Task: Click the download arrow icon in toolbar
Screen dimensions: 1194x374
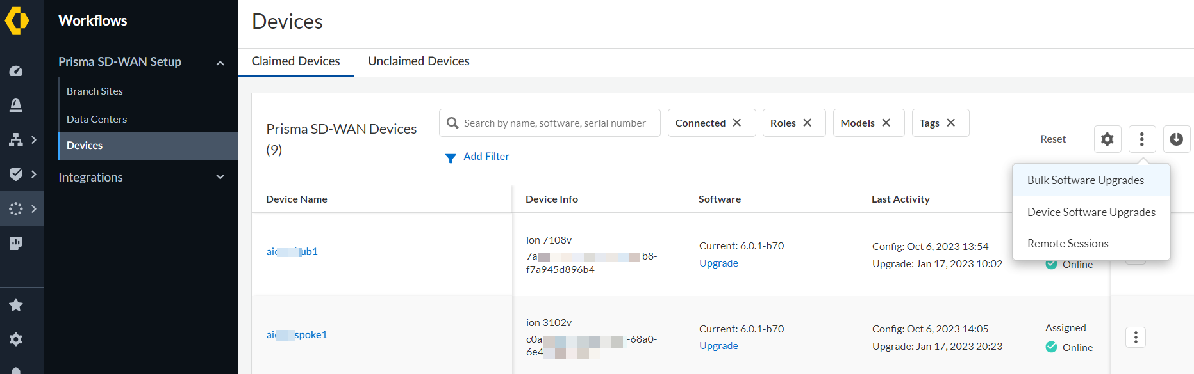Action: (x=1176, y=139)
